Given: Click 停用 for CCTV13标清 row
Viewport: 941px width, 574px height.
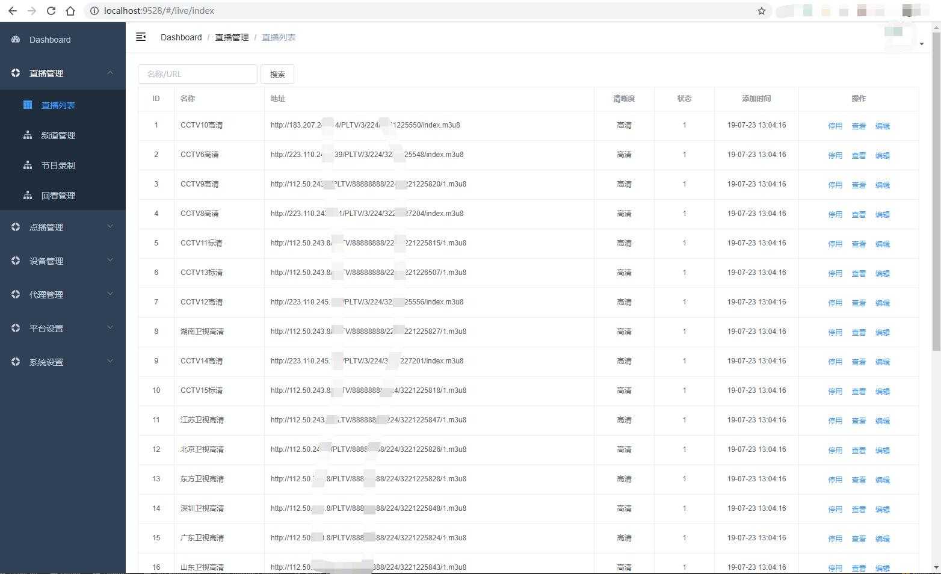Looking at the screenshot, I should (x=835, y=273).
